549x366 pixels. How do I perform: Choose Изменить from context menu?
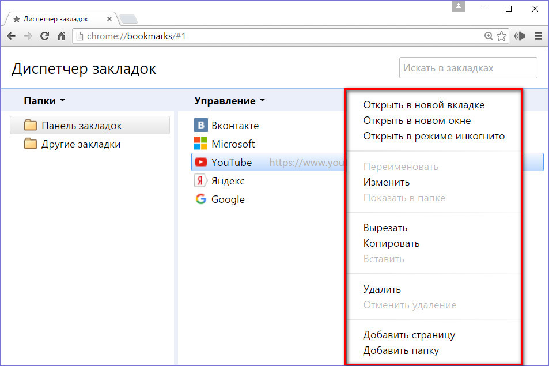(x=386, y=182)
